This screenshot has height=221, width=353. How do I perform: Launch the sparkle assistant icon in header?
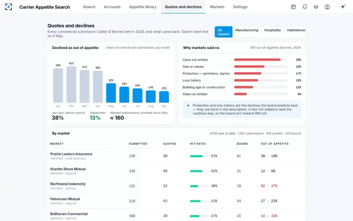[343, 7]
